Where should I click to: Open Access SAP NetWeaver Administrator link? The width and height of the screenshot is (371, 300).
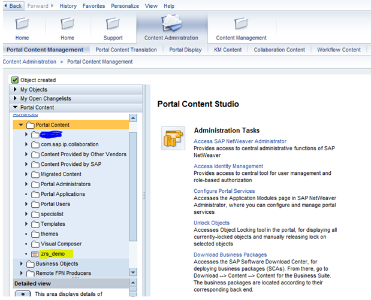coord(240,141)
